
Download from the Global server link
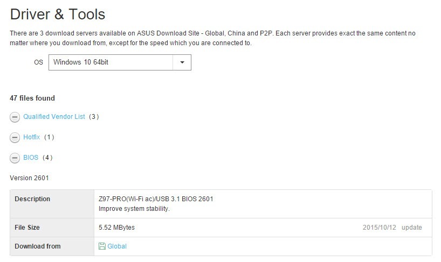(117, 246)
